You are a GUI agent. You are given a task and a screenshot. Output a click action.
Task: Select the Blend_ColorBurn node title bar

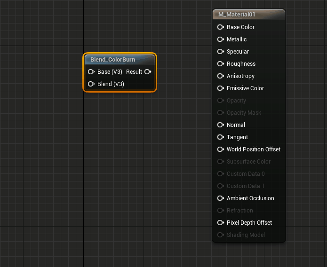(120, 60)
